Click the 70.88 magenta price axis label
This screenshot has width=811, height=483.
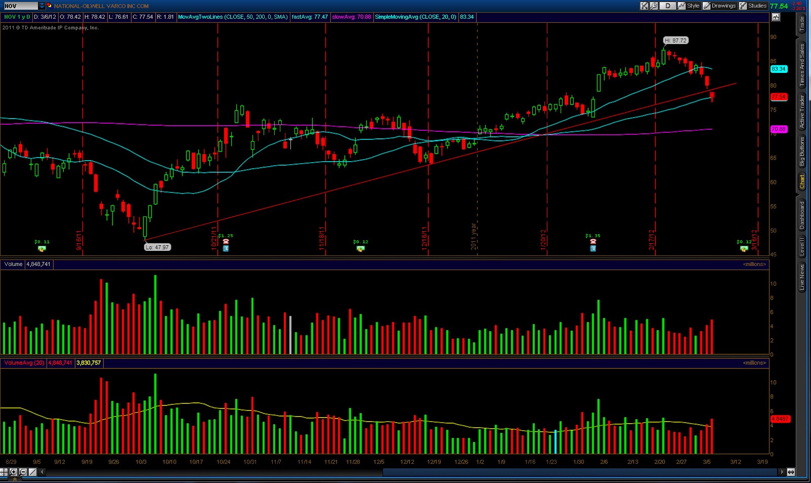point(779,129)
